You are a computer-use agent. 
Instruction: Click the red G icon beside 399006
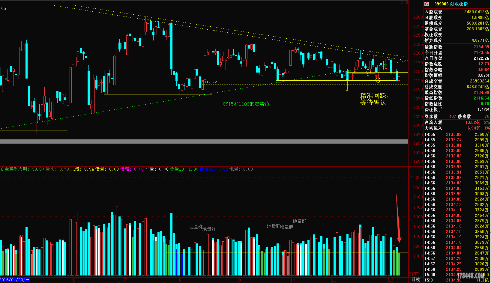pyautogui.click(x=427, y=4)
